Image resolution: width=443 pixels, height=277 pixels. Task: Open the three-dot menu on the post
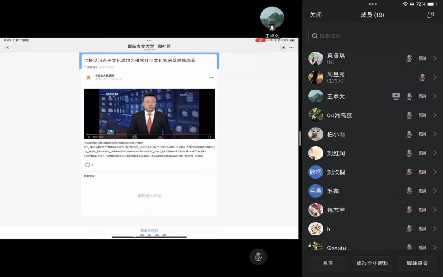click(211, 78)
